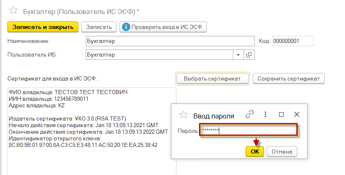345x175 pixels.
Task: Click the Пользователь ИБ text field
Action: tap(160, 54)
